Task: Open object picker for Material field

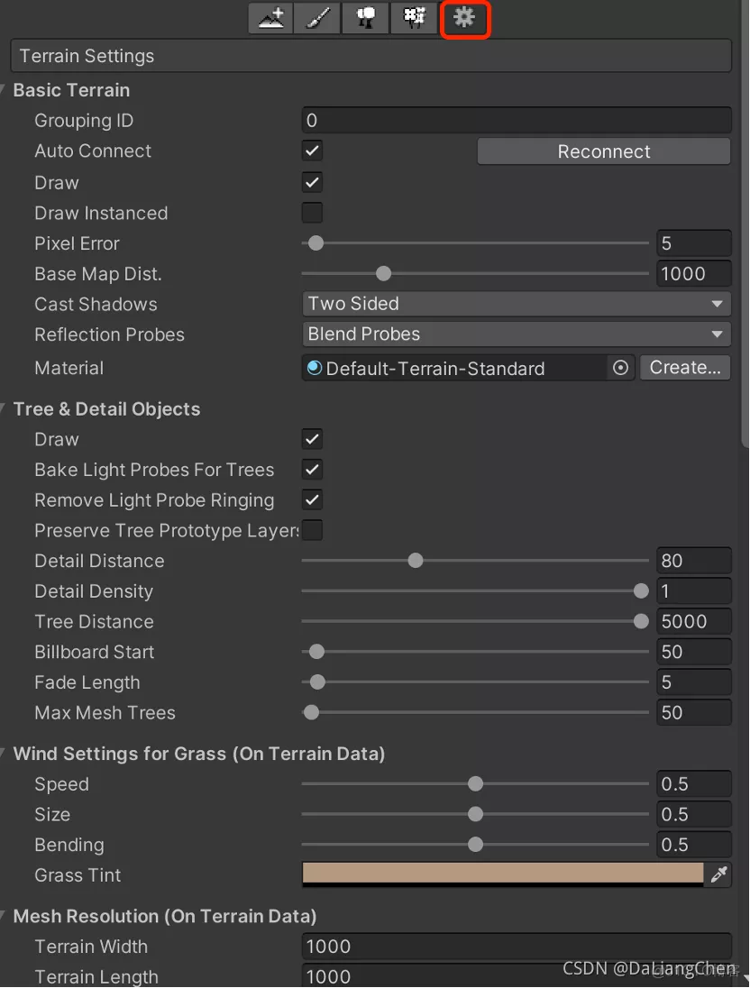Action: (620, 368)
